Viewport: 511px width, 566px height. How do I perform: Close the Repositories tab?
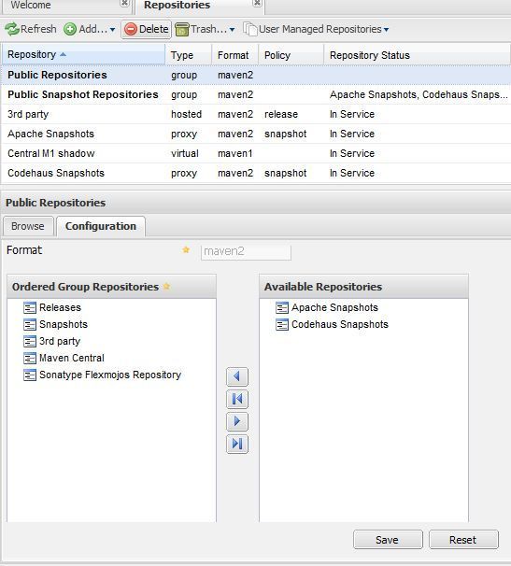(257, 3)
